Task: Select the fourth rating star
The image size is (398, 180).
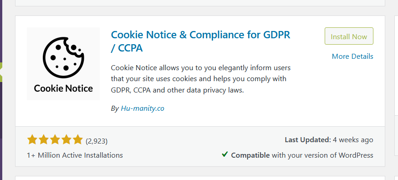Action: pos(66,140)
